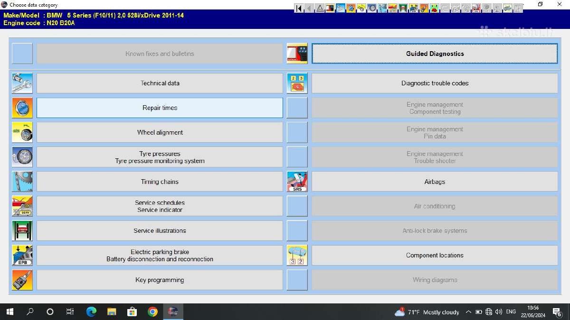Open Tyre pressures monitoring system data
Screen dimensions: 570x320
[160, 157]
